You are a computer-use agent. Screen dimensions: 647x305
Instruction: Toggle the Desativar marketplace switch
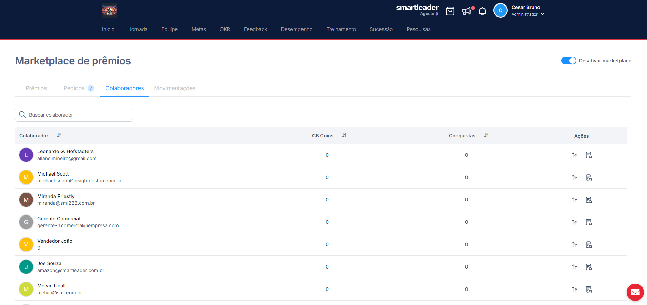click(x=568, y=61)
